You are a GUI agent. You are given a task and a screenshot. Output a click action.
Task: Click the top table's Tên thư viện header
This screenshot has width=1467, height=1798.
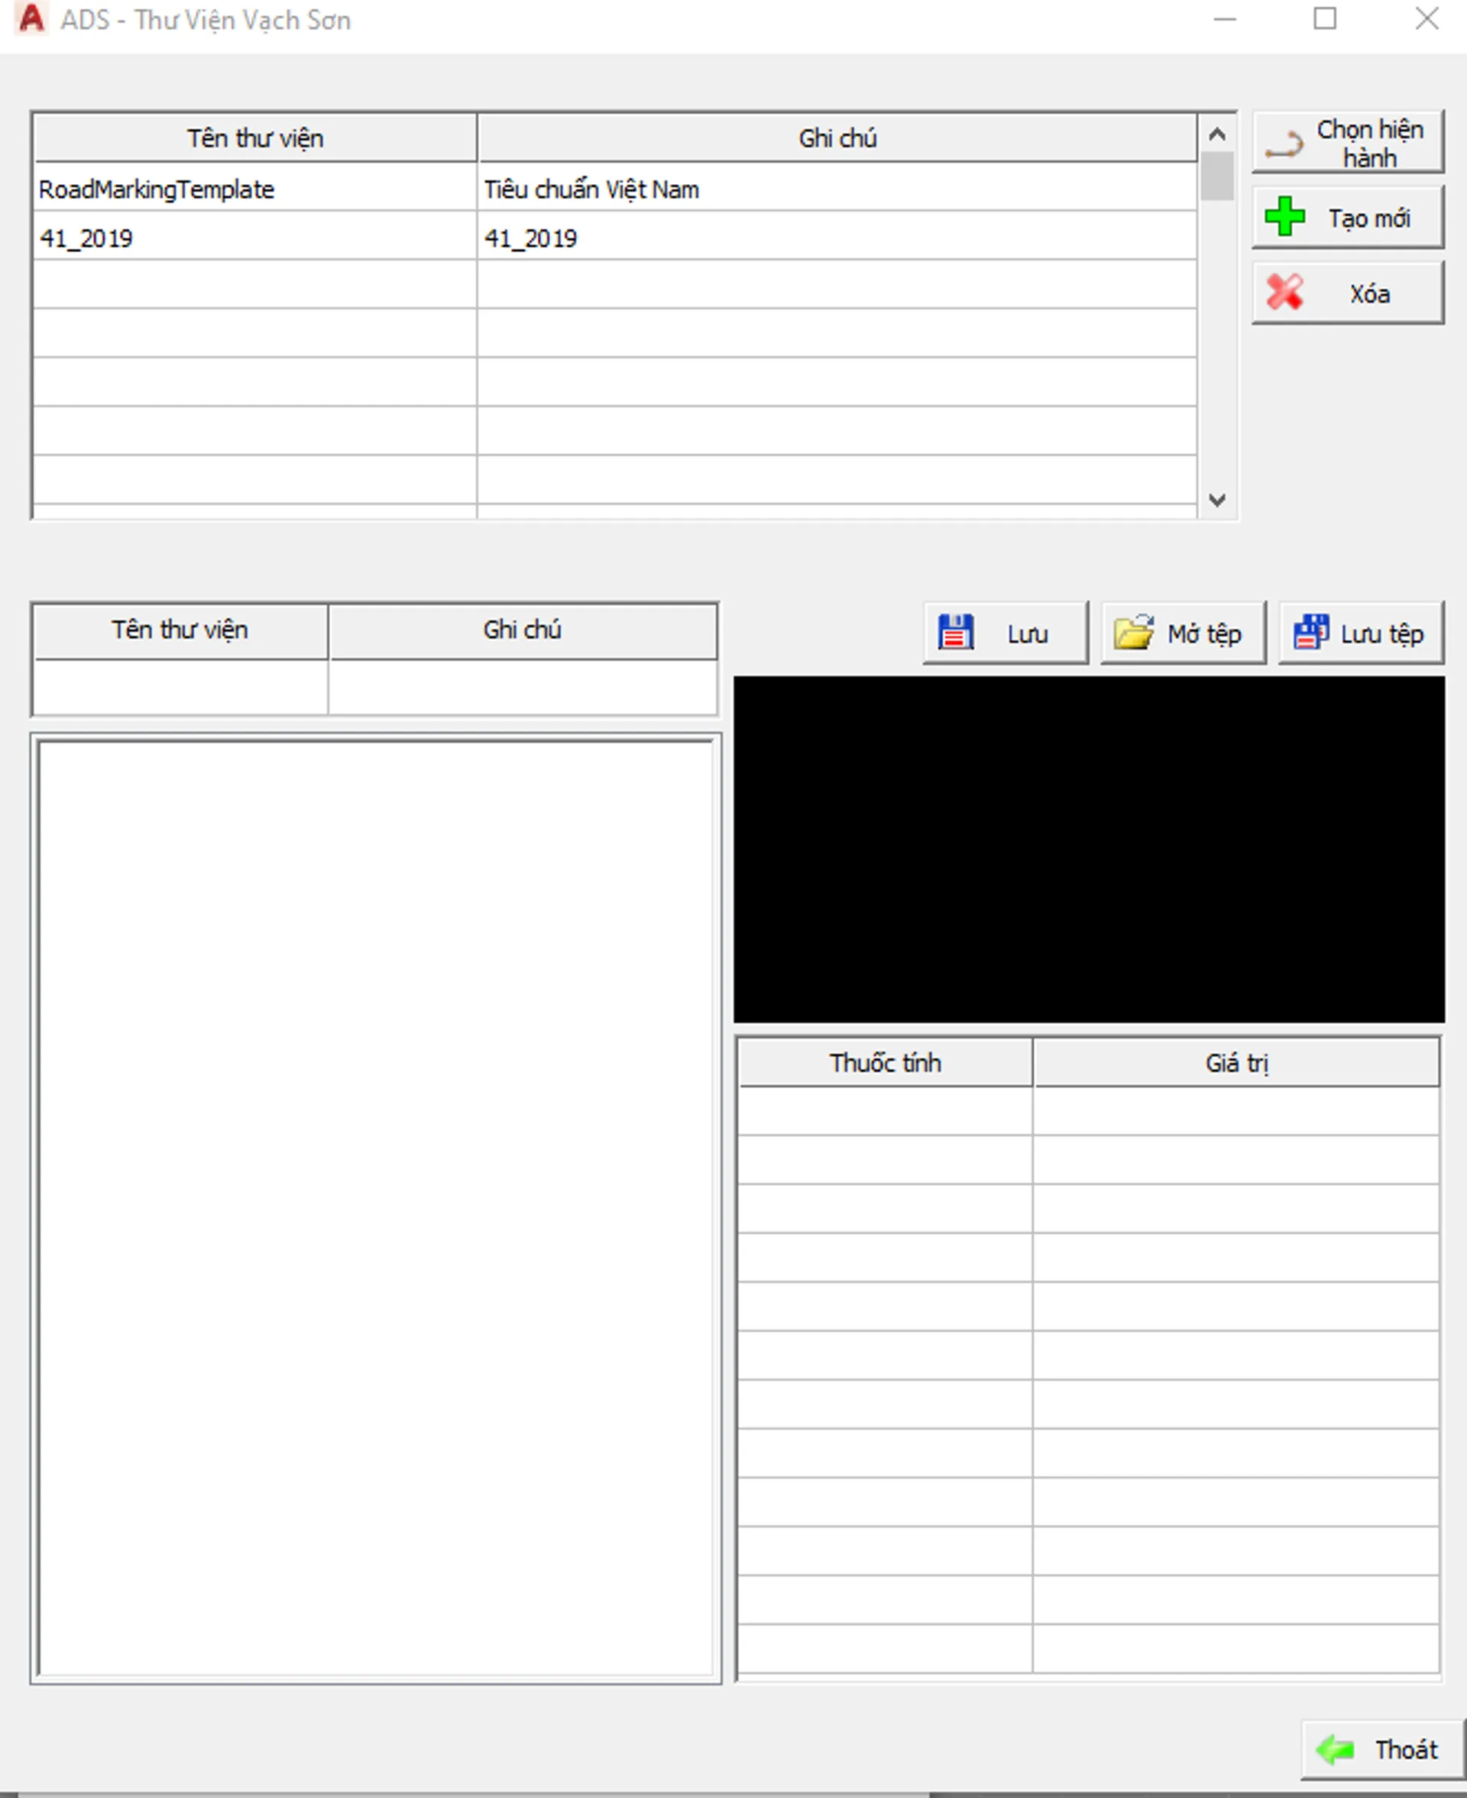point(255,138)
